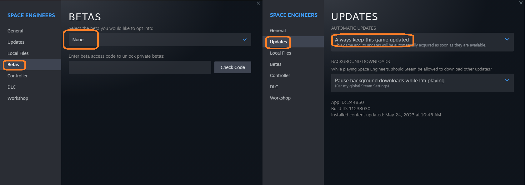Expand Pause background downloads dropdown

422,83
